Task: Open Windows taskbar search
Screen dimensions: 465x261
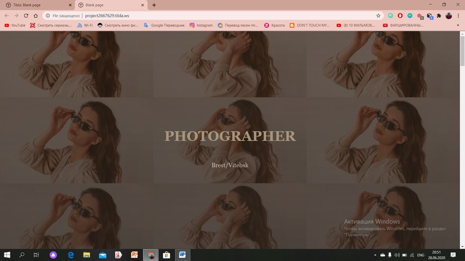Action: pyautogui.click(x=22, y=255)
